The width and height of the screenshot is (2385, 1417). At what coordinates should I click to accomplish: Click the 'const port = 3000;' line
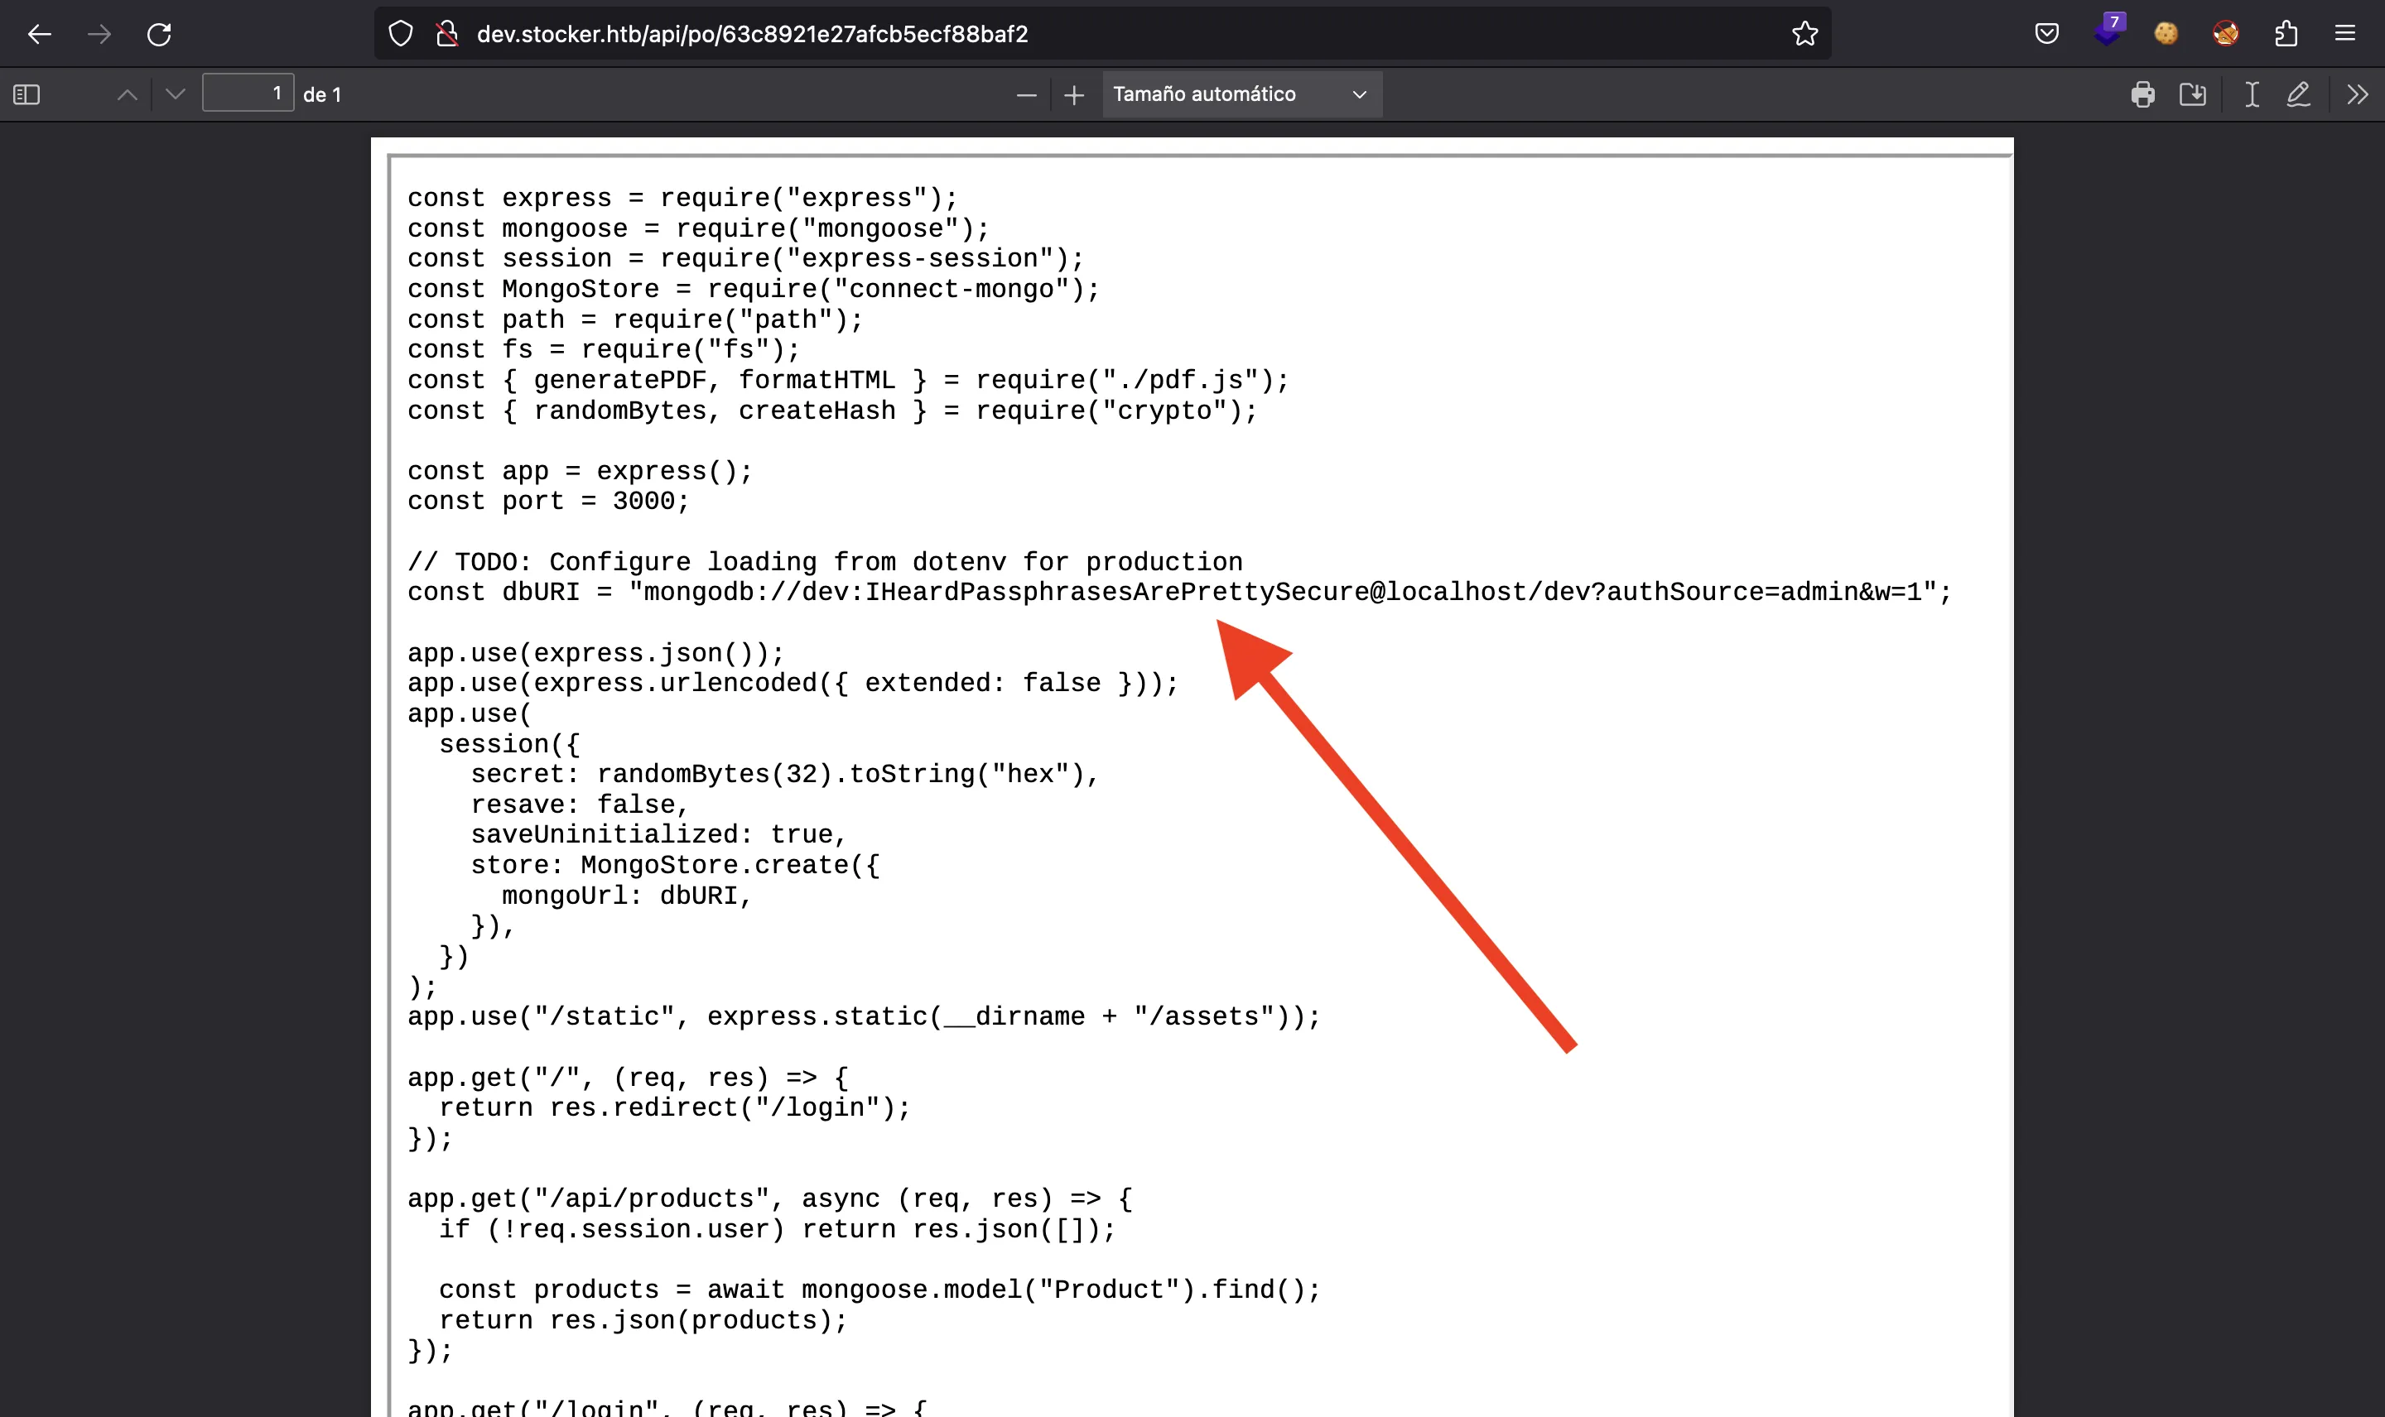[548, 502]
